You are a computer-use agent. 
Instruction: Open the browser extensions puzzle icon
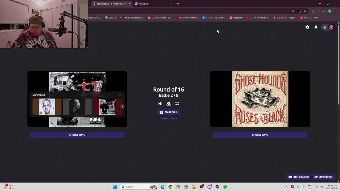tap(314, 11)
